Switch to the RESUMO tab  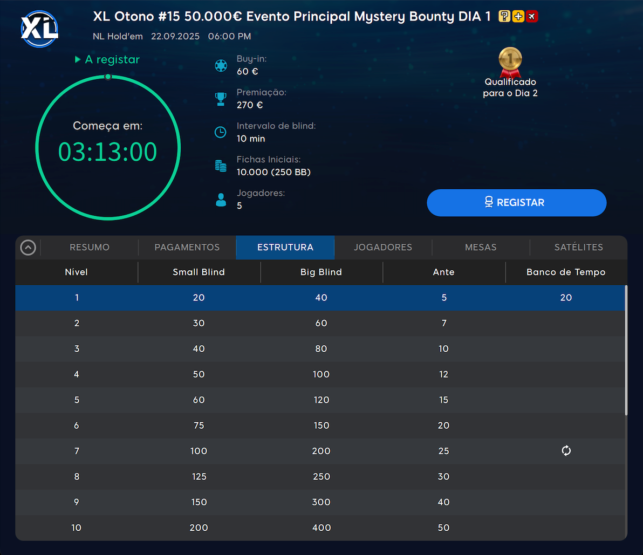click(x=90, y=248)
